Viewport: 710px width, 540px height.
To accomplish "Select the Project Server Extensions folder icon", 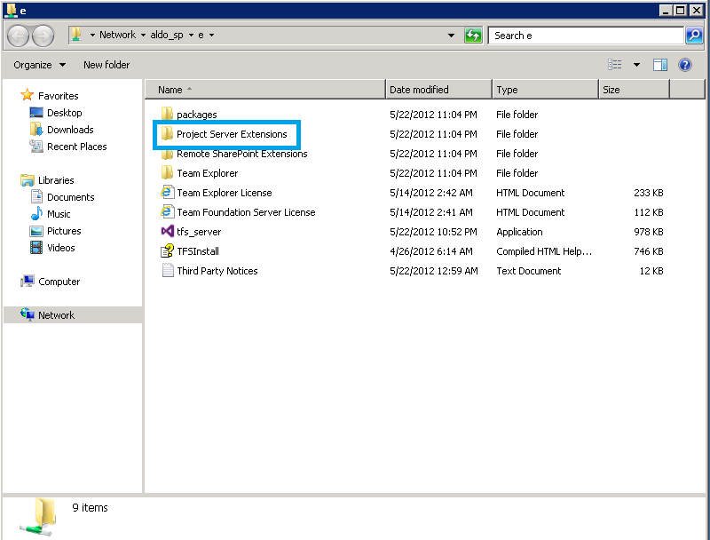I will tap(167, 133).
